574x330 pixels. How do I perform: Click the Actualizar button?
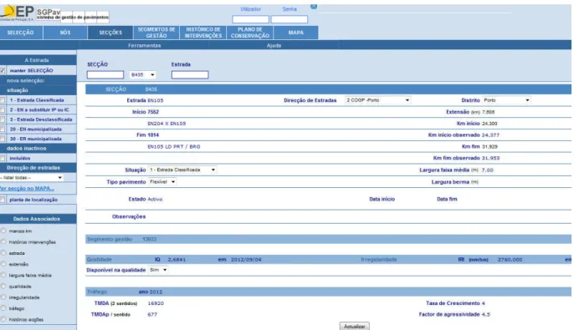coord(355,326)
